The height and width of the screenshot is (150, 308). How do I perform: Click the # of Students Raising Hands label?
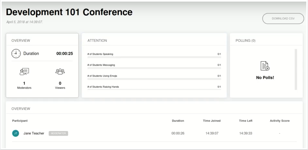pos(103,87)
